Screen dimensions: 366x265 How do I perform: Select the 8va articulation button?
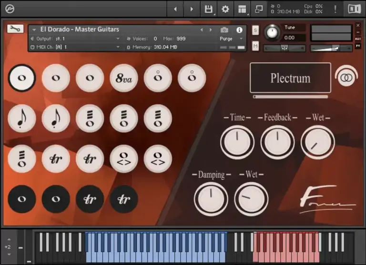click(124, 78)
